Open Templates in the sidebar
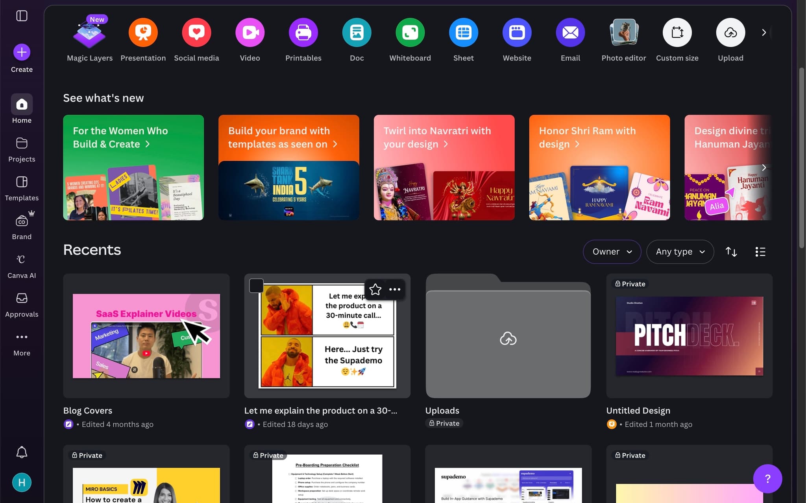This screenshot has width=806, height=503. coord(22,188)
